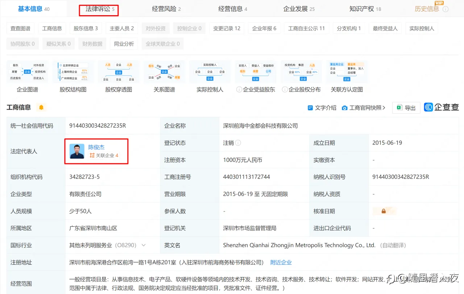Click the orange bell alert icon
The width and height of the screenshot is (464, 294).
tap(41, 107)
